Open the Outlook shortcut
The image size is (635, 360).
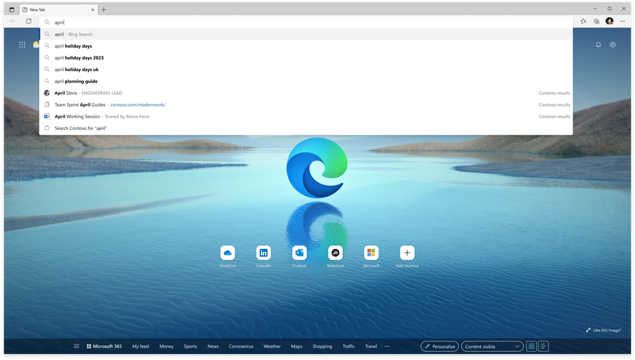299,253
